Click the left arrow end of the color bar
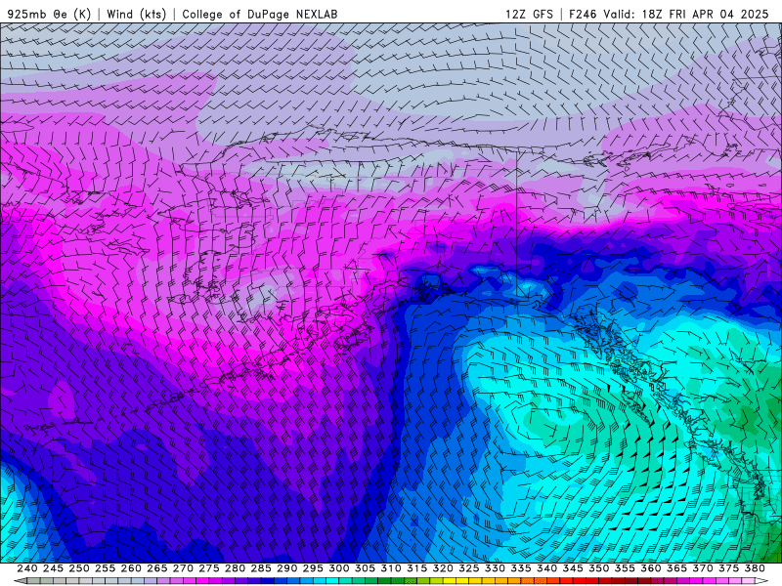 pyautogui.click(x=19, y=581)
